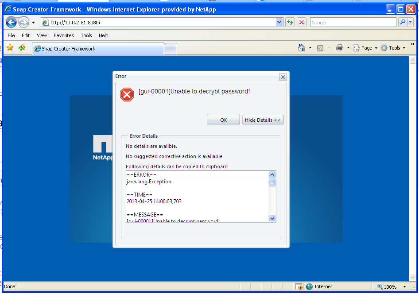Open the Edit menu
Screen dimensions: 419x294
[26, 35]
